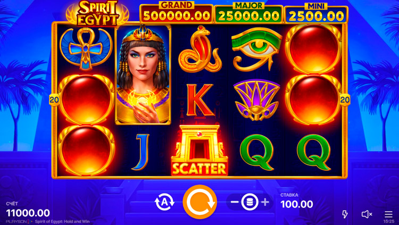Select the golden cobra symbol
The width and height of the screenshot is (399, 225).
point(199,49)
